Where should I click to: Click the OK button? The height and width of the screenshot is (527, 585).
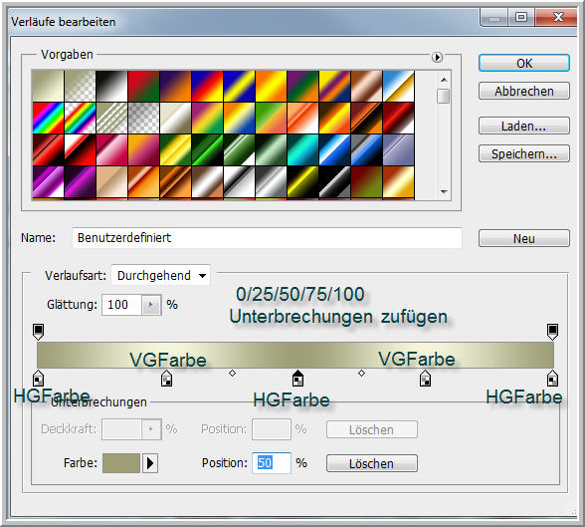click(x=524, y=63)
